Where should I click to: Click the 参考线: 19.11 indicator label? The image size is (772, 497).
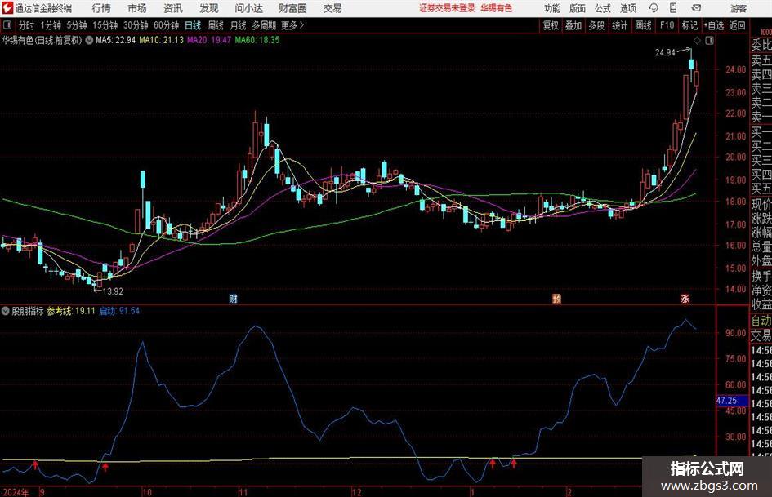[x=71, y=311]
